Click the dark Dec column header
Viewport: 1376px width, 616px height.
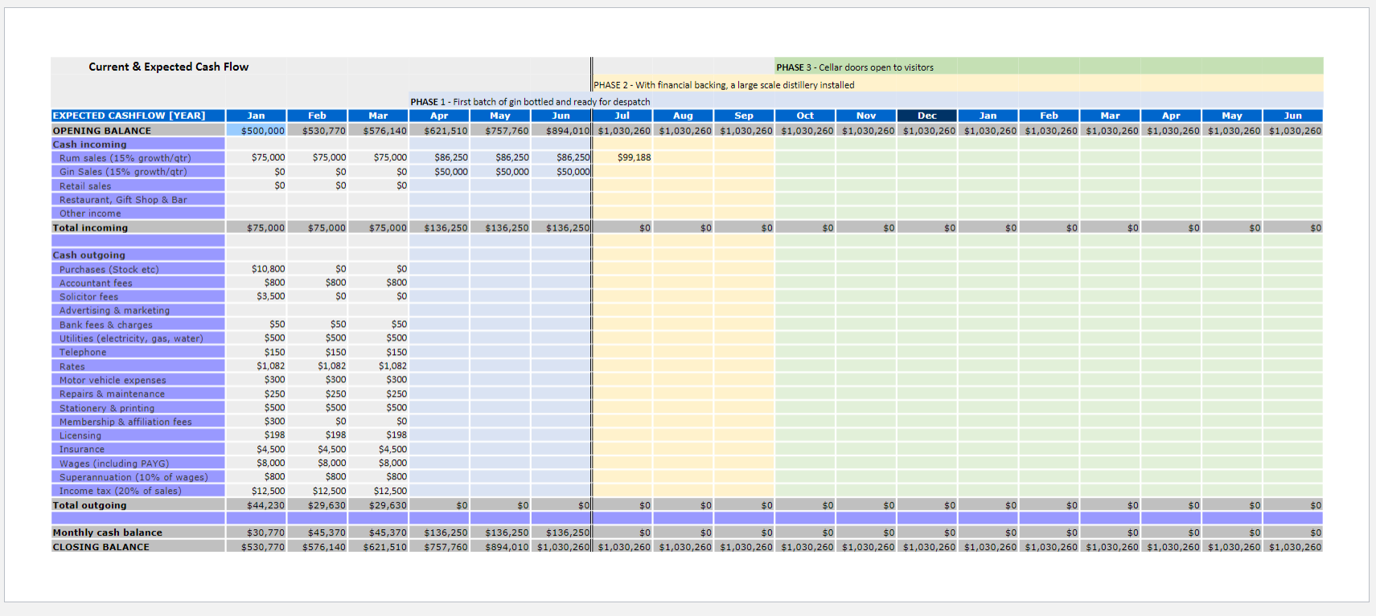926,116
